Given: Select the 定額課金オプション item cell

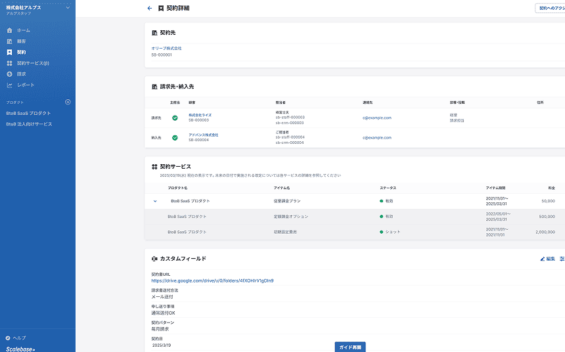Looking at the screenshot, I should [291, 217].
